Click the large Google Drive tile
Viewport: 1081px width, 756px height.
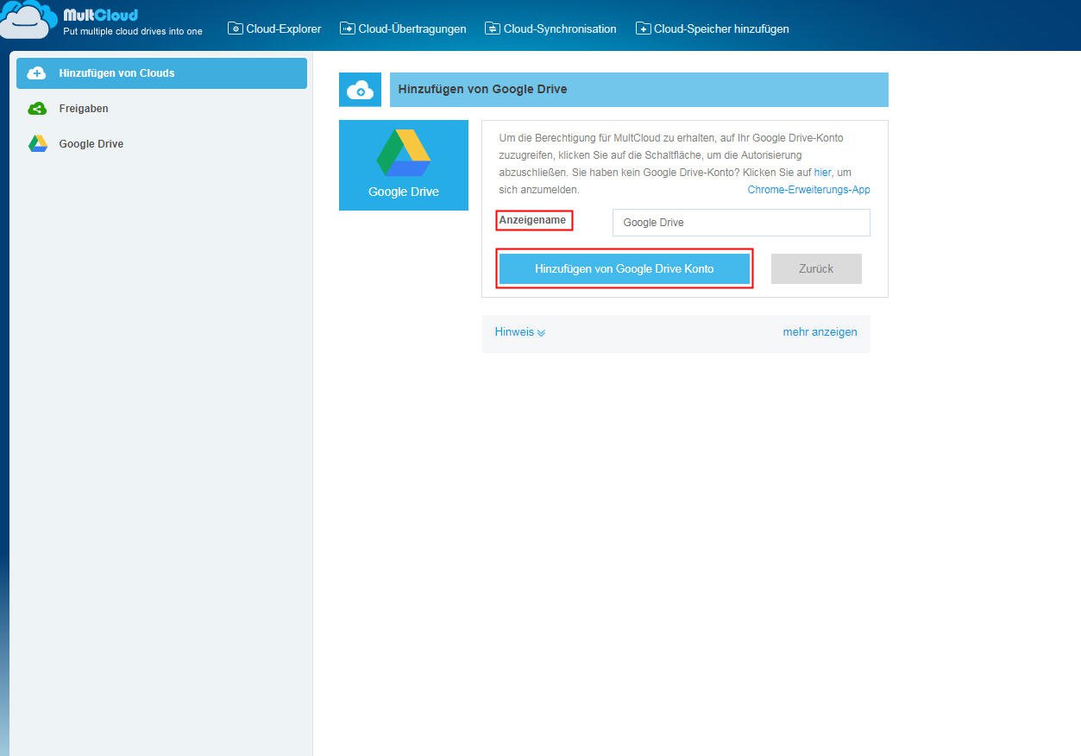click(x=404, y=165)
